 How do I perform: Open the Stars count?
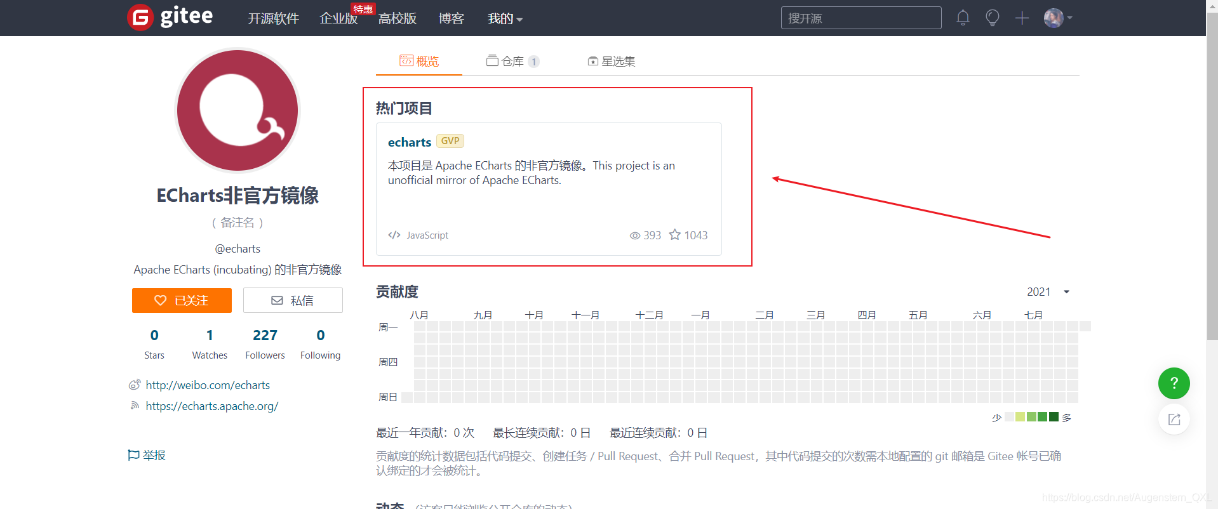154,343
